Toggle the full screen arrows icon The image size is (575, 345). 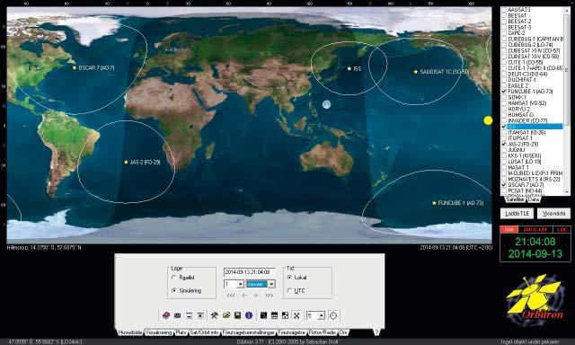(x=296, y=315)
